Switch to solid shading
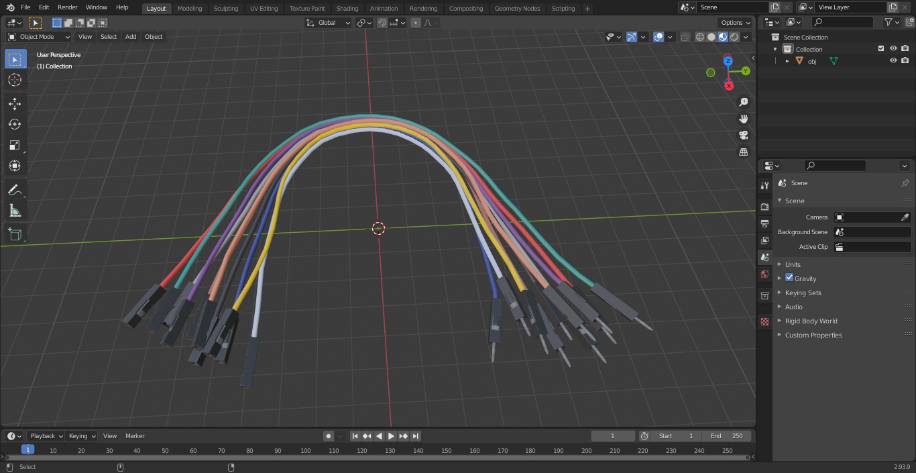This screenshot has width=916, height=473. pyautogui.click(x=711, y=37)
